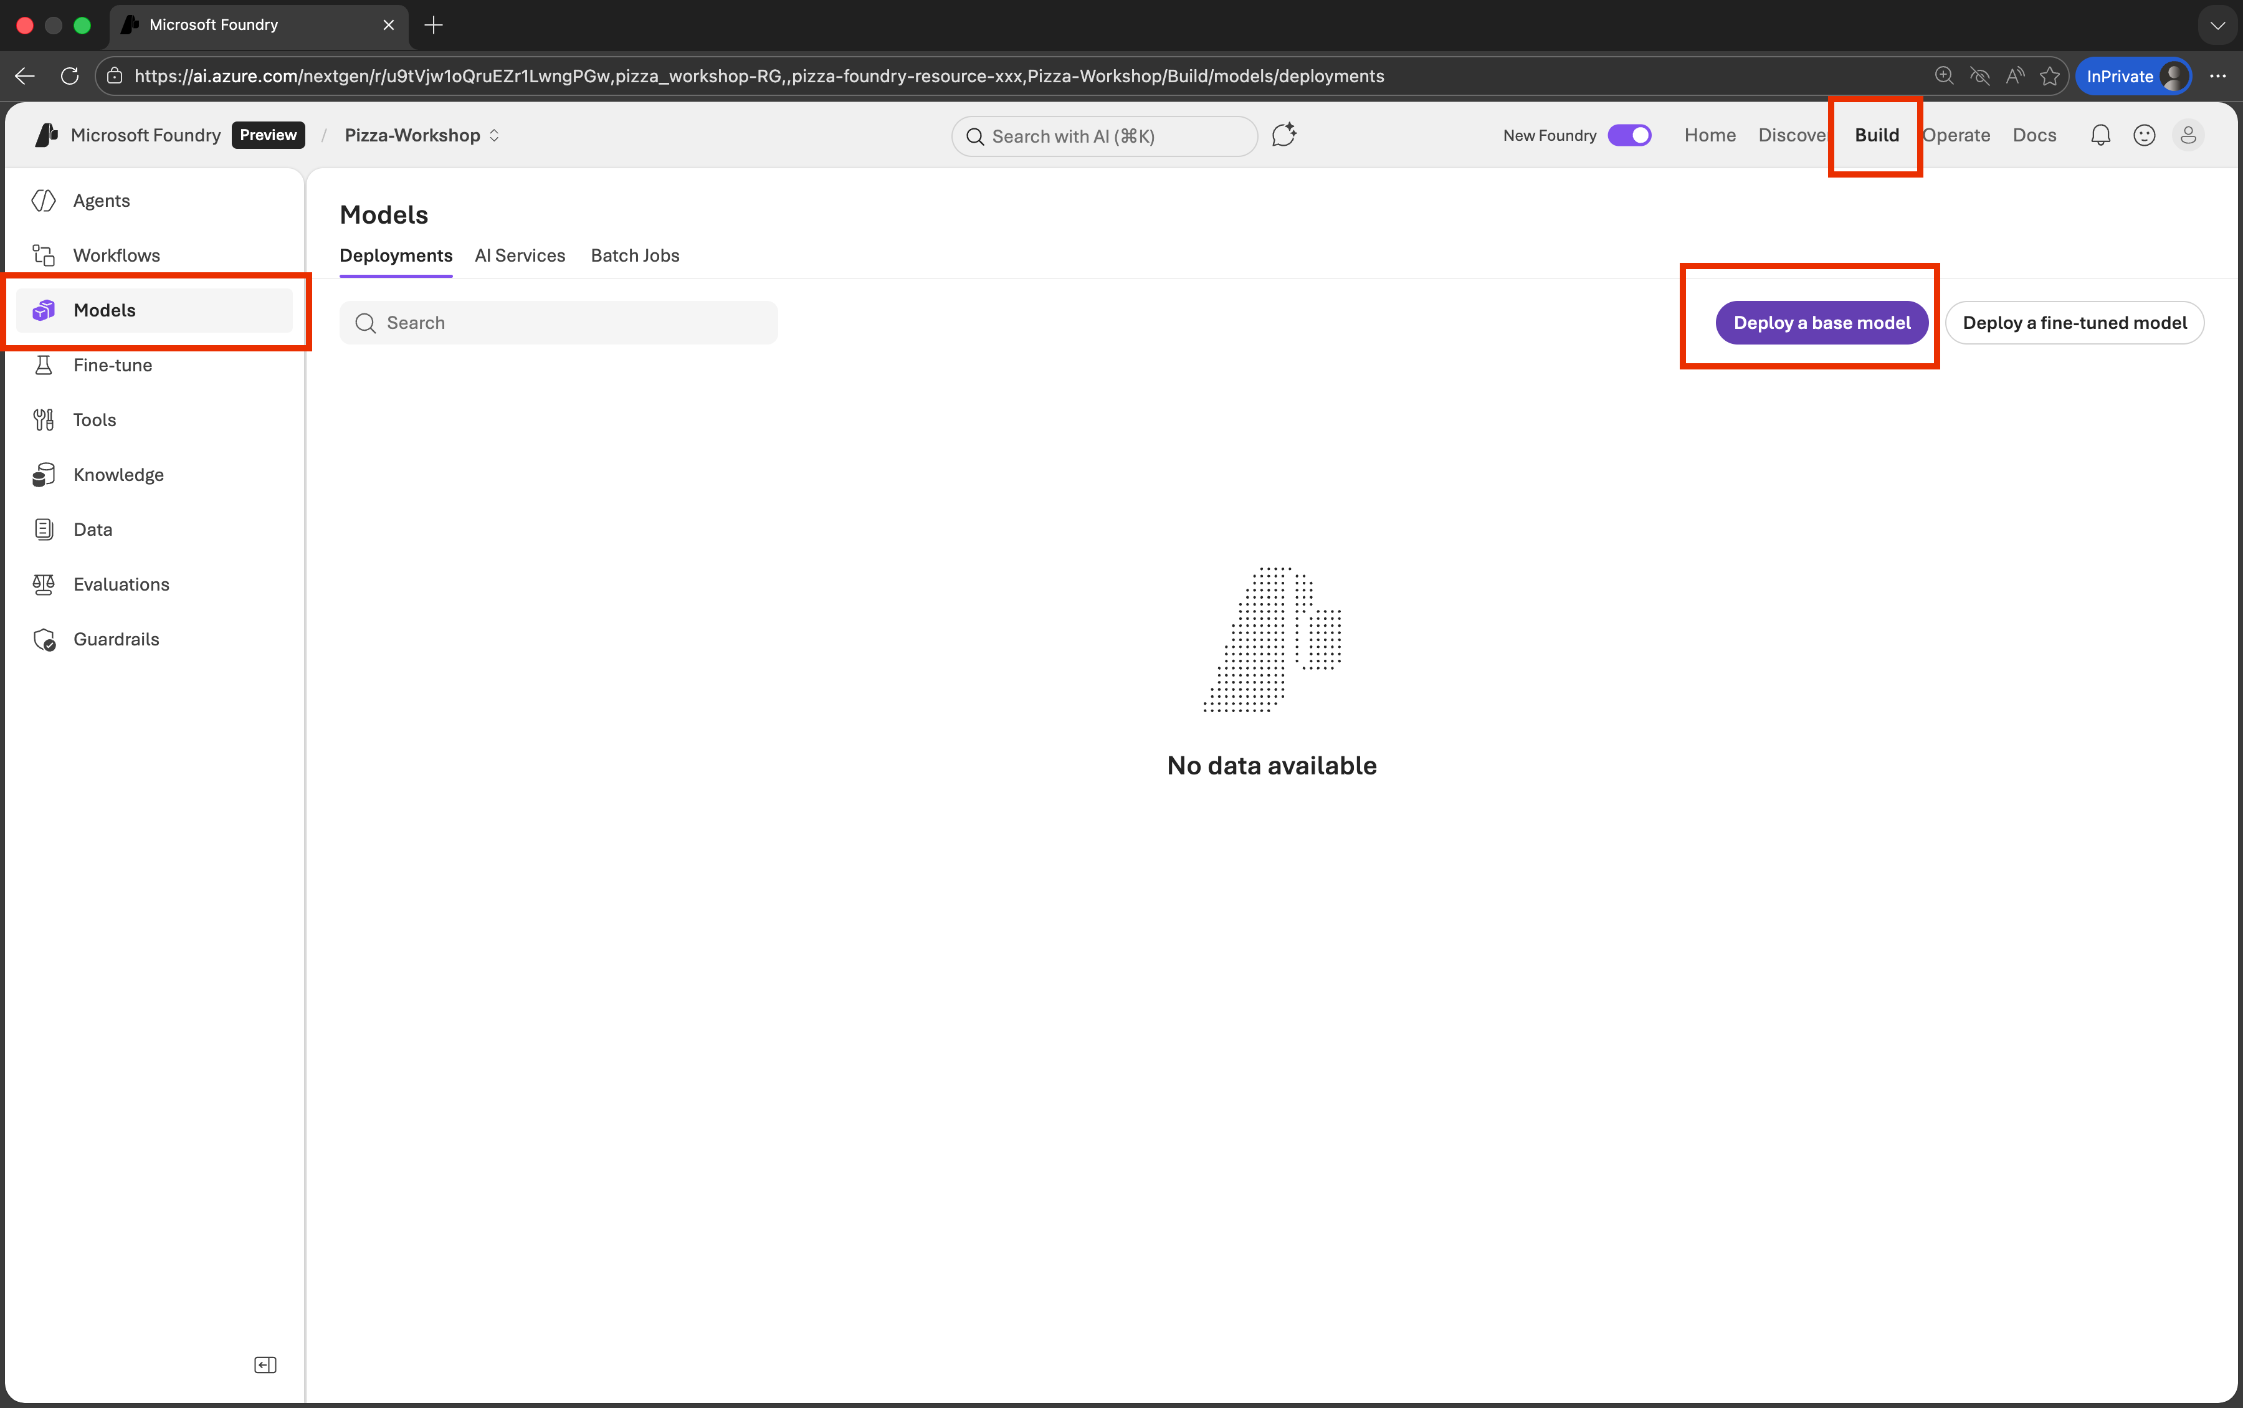Image resolution: width=2243 pixels, height=1408 pixels.
Task: Open Agents in the sidebar
Action: (100, 200)
